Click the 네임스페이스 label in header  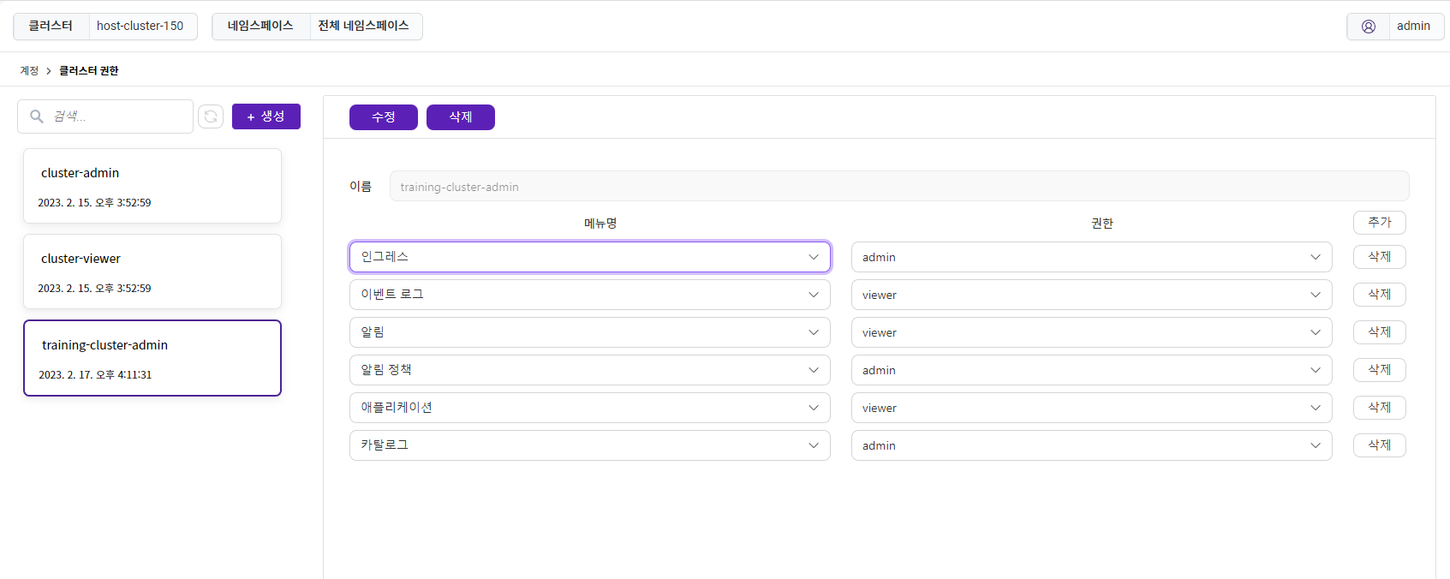(x=260, y=27)
